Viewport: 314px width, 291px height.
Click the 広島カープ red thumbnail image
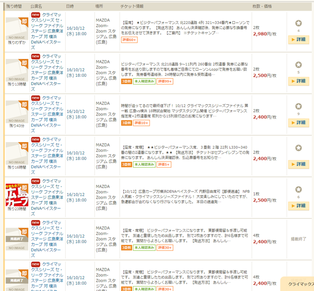17,195
